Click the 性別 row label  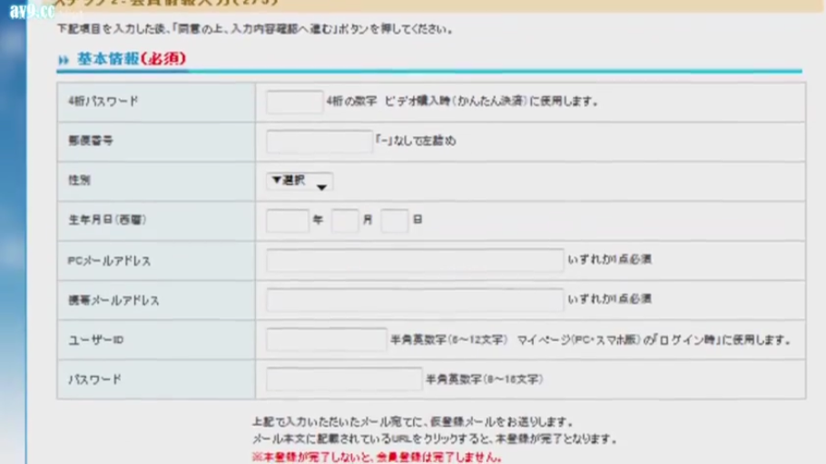point(80,181)
